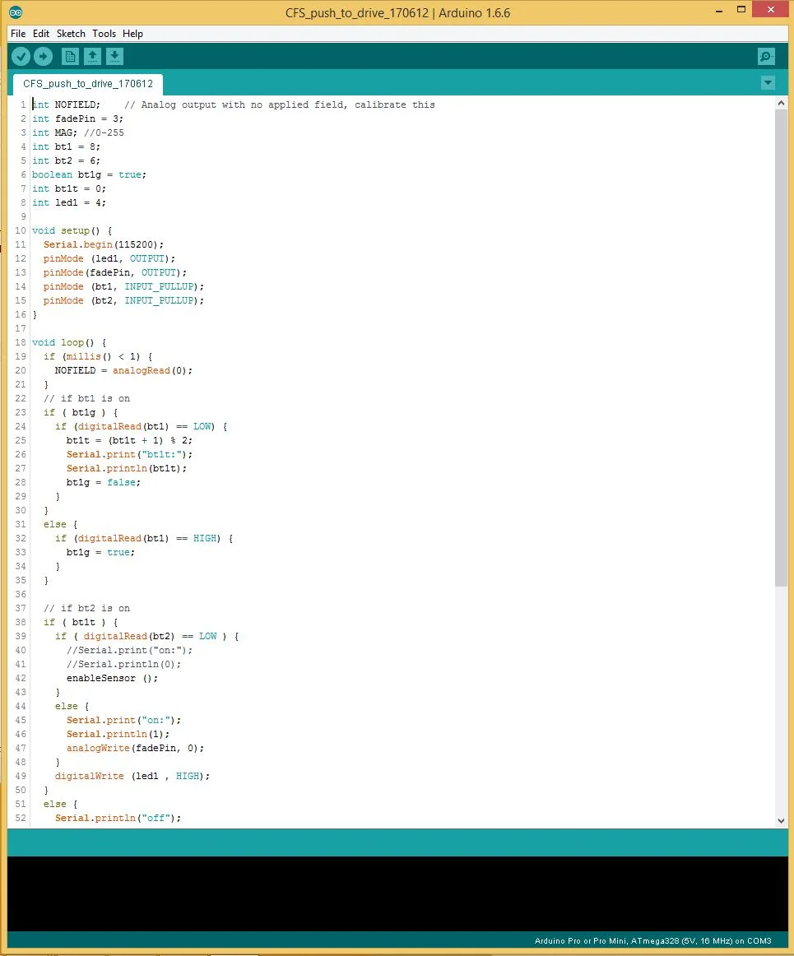Select the CFS_push_to_drive_170612 tab
The image size is (794, 956).
(x=87, y=83)
